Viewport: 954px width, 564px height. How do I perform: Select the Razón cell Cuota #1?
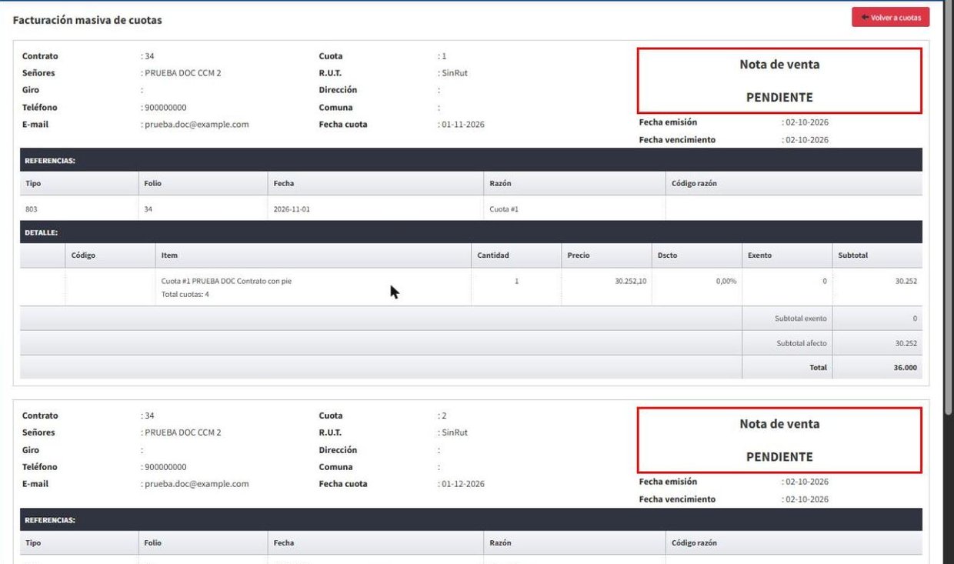point(504,209)
